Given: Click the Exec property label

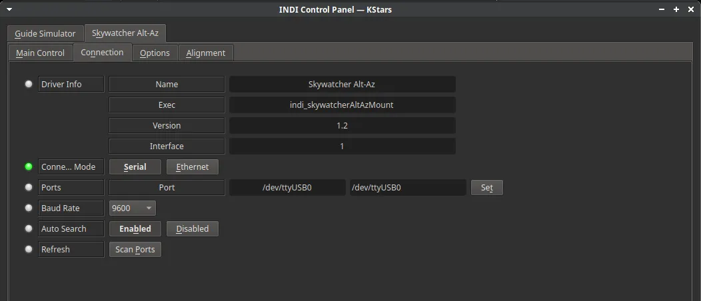Looking at the screenshot, I should tap(167, 105).
